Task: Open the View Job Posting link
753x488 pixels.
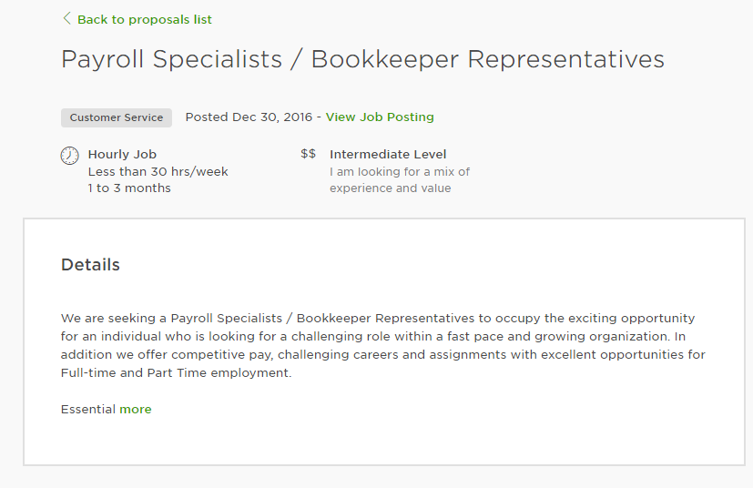Action: coord(380,117)
